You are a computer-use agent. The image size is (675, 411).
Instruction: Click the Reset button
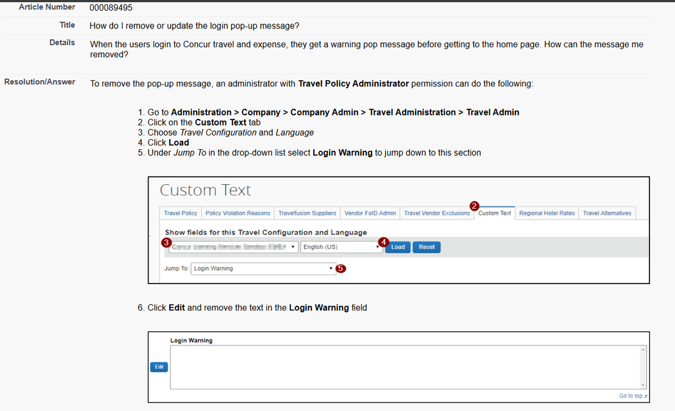coord(426,247)
